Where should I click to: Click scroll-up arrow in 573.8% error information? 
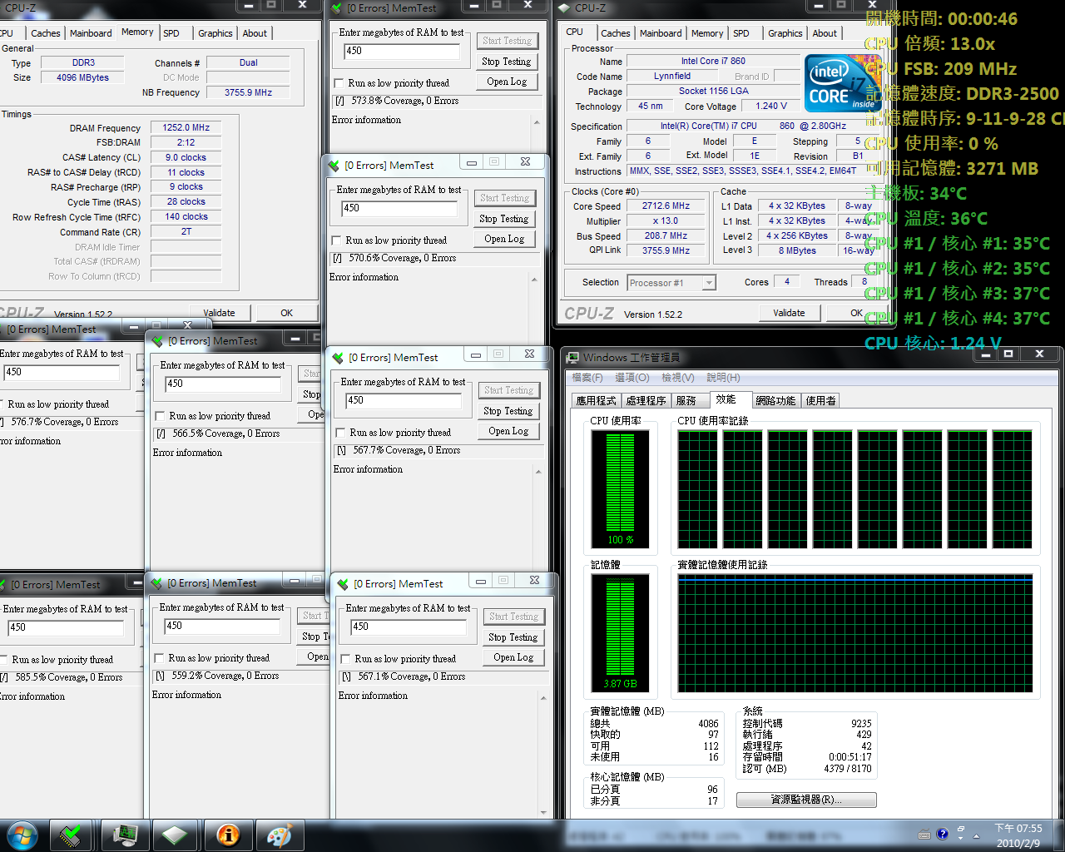pos(537,122)
